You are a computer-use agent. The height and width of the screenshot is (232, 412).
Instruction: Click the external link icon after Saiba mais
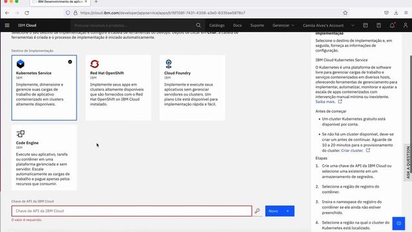[340, 102]
